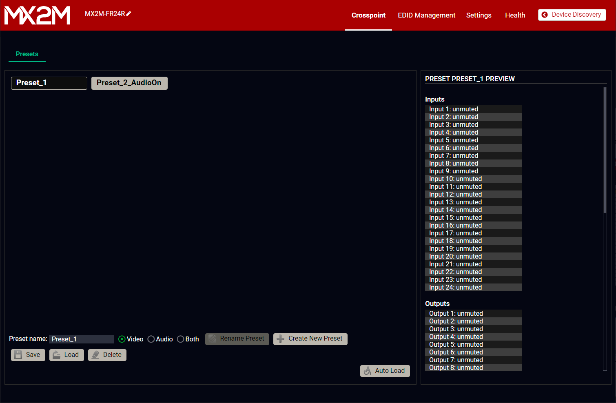Open the EDID Management tab
Viewport: 616px width, 403px height.
point(426,15)
